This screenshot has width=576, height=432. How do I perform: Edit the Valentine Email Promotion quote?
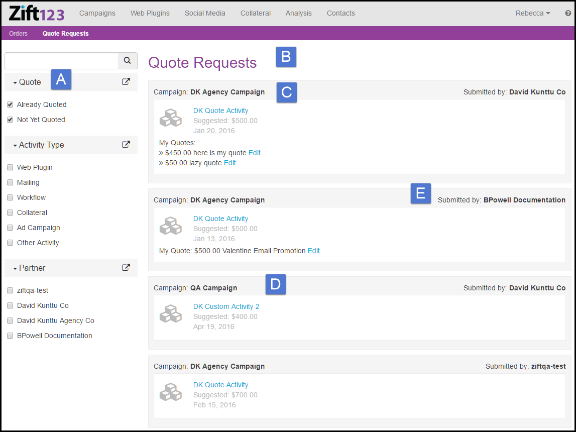pos(313,251)
